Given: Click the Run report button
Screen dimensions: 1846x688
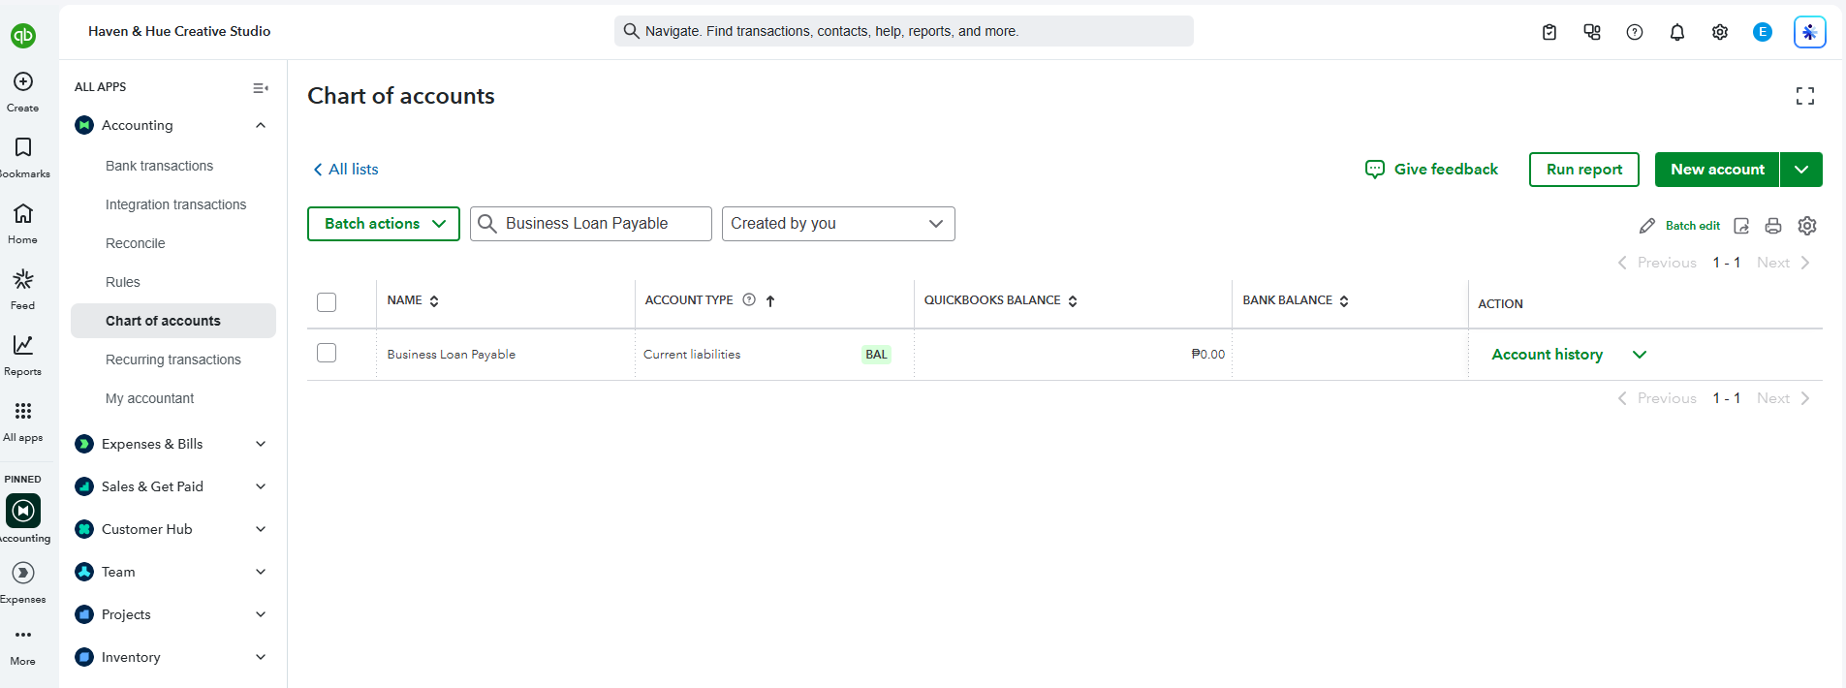Looking at the screenshot, I should 1583,170.
